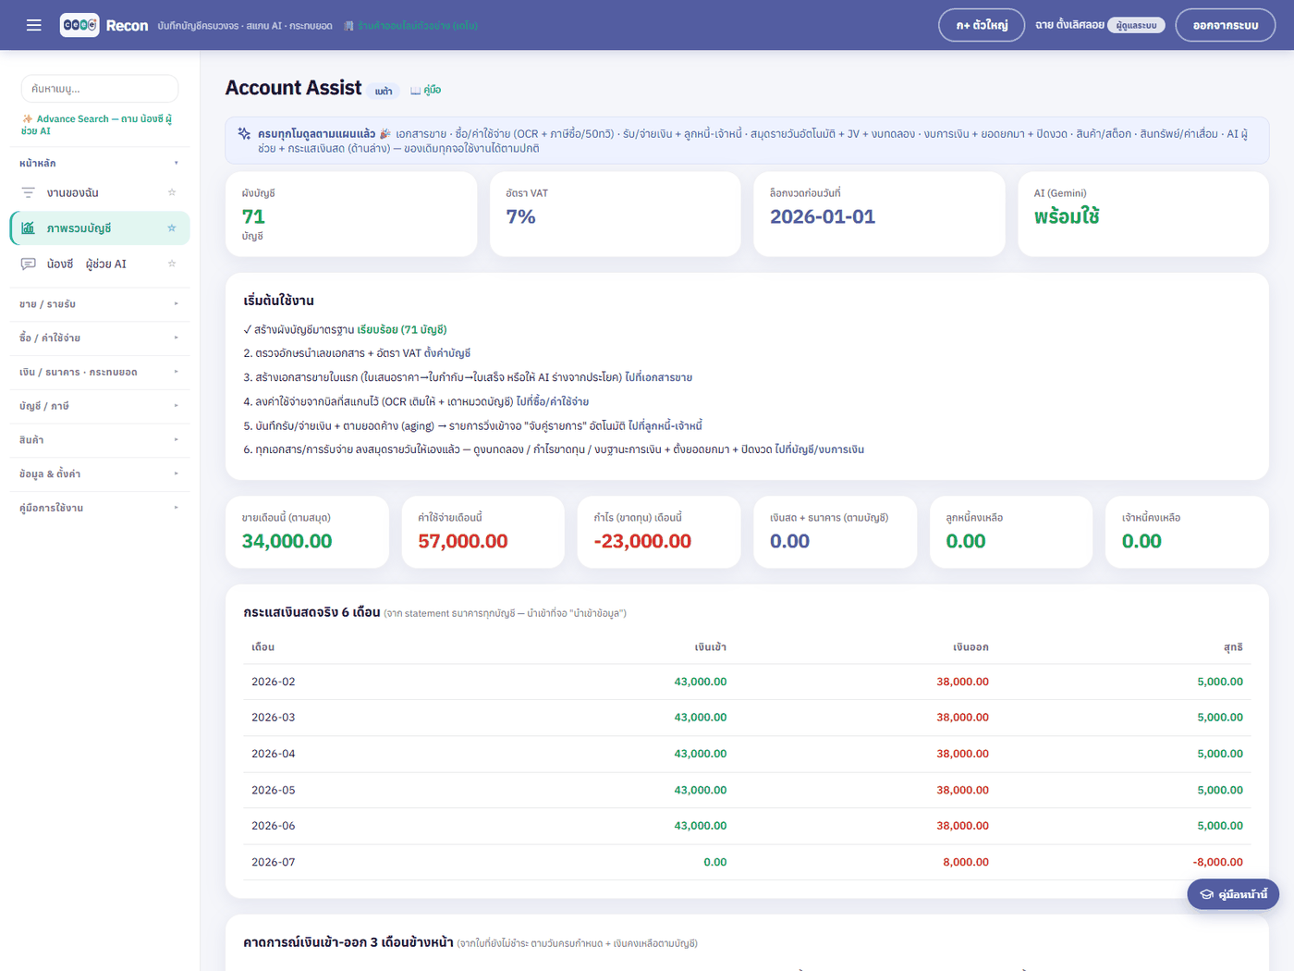Follow the ไปที่บัญชี/งบการเงิน link

point(819,449)
